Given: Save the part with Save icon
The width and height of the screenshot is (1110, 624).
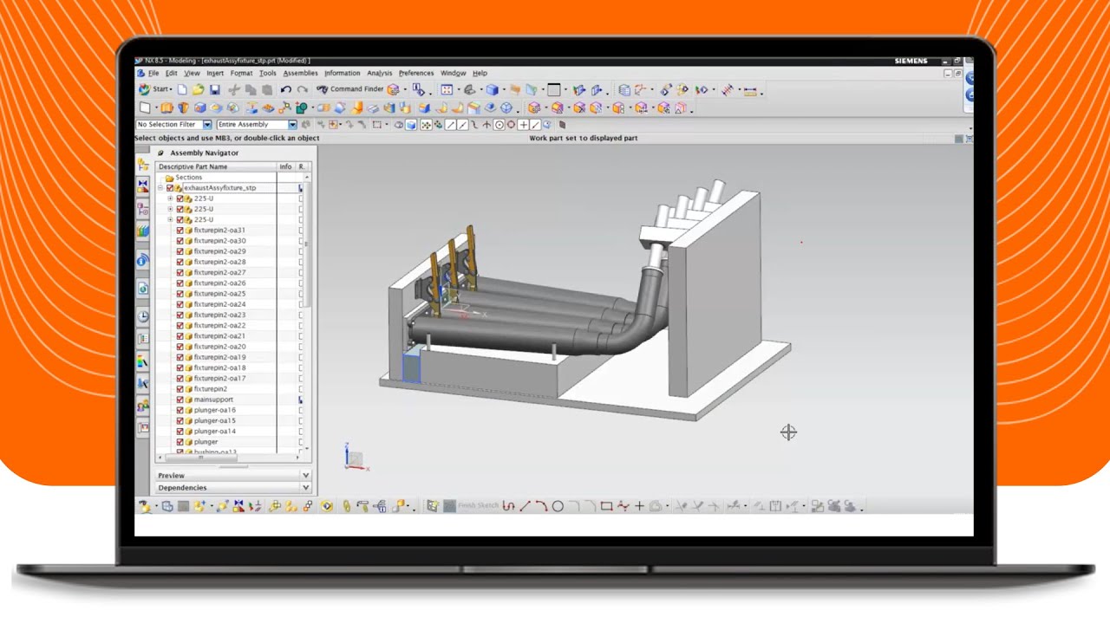Looking at the screenshot, I should (214, 89).
